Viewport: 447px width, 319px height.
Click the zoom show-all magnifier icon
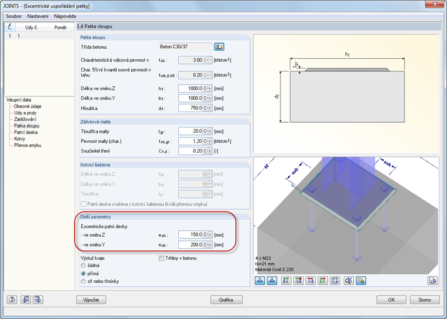coord(348,281)
